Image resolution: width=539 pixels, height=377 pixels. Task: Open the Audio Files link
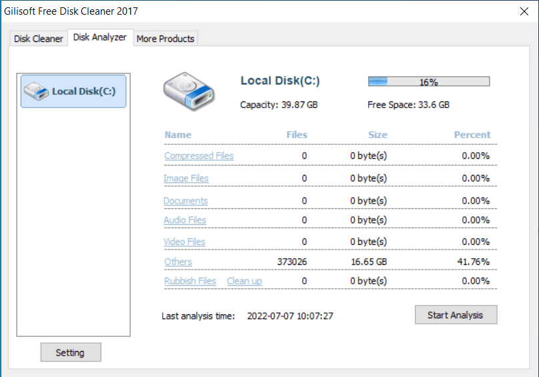pyautogui.click(x=185, y=220)
